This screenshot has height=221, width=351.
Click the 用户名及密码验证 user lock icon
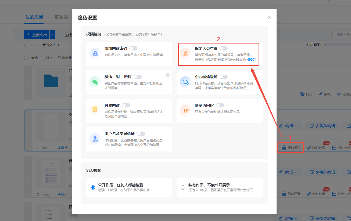[x=95, y=139]
